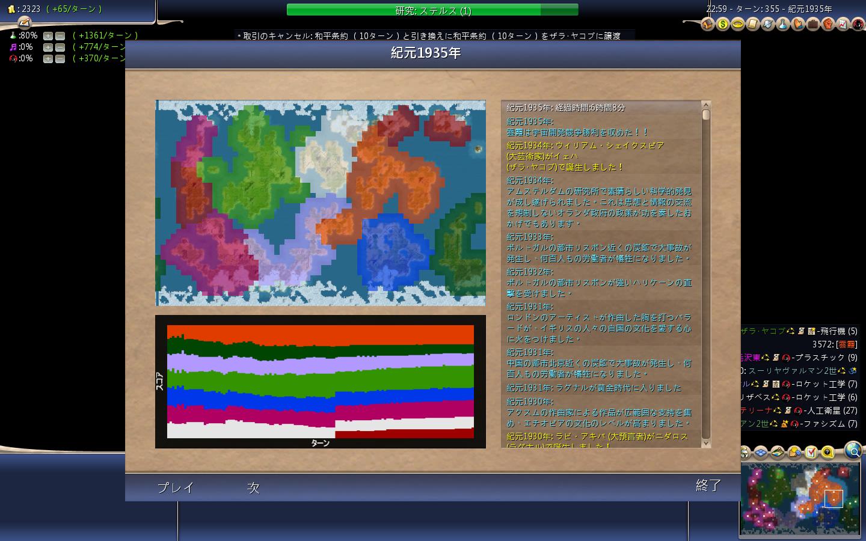The width and height of the screenshot is (866, 541).
Task: Open the Foreign Advisor scroll icon
Action: pos(753,24)
